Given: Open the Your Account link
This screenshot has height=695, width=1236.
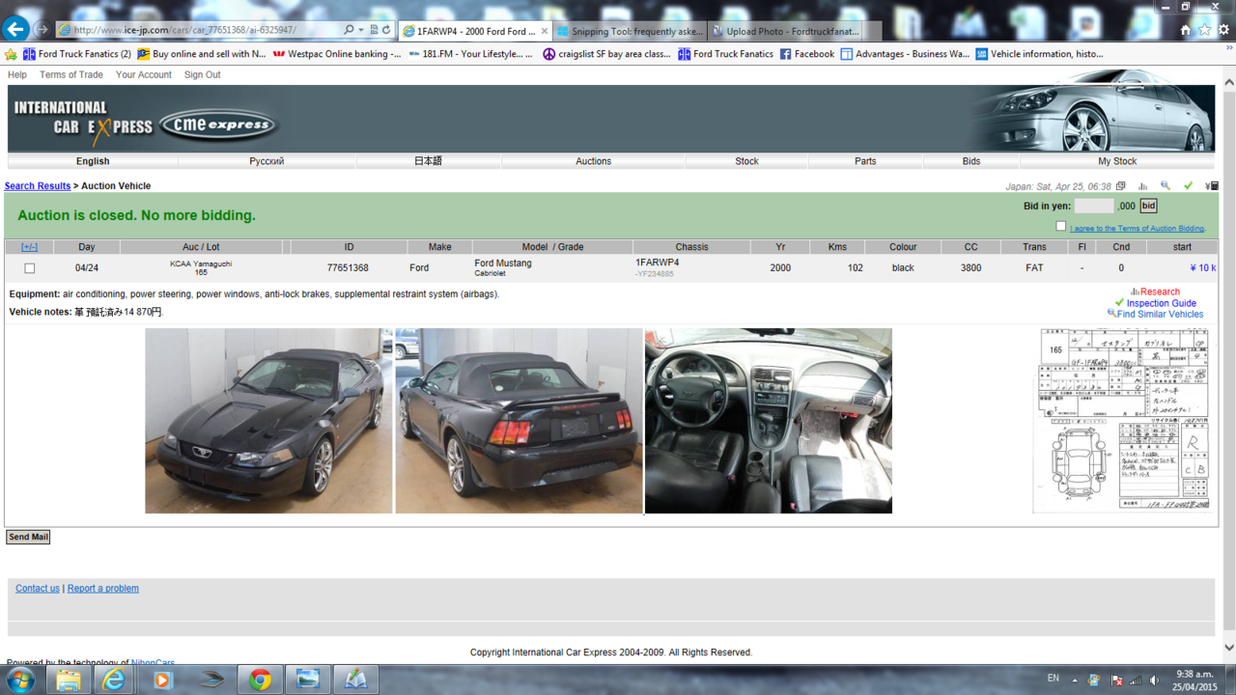Looking at the screenshot, I should click(144, 74).
